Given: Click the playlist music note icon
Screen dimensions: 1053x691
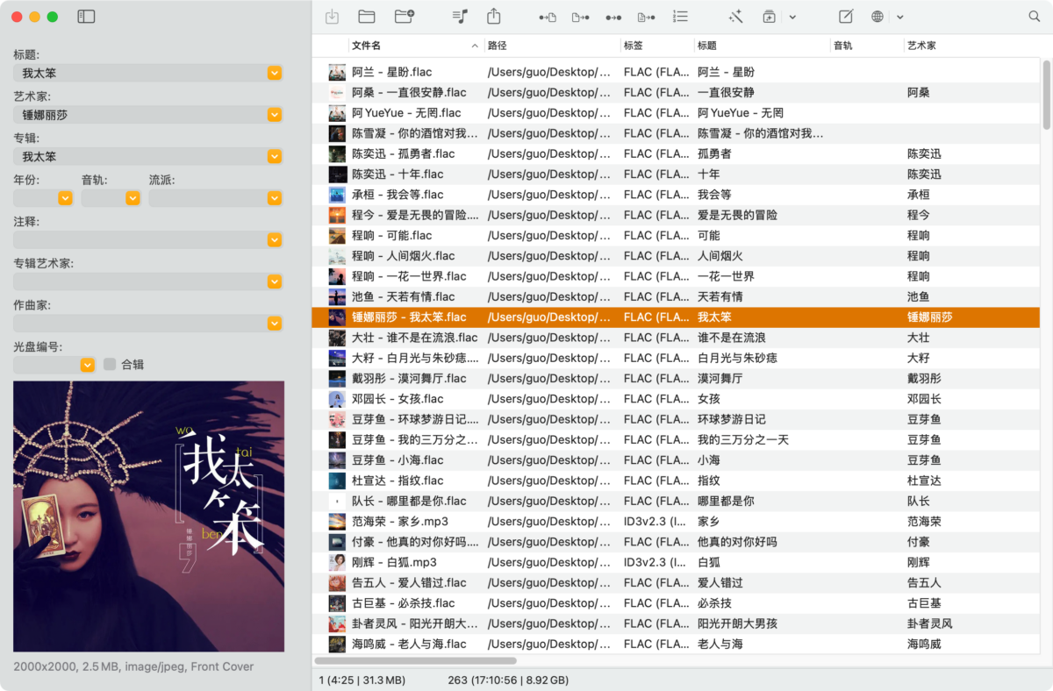Looking at the screenshot, I should pos(460,17).
